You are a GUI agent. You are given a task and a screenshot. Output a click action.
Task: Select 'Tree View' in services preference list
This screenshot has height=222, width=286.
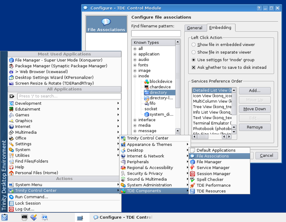212,107
